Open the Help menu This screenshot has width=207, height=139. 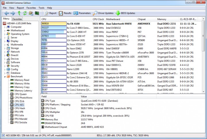(x=49, y=8)
